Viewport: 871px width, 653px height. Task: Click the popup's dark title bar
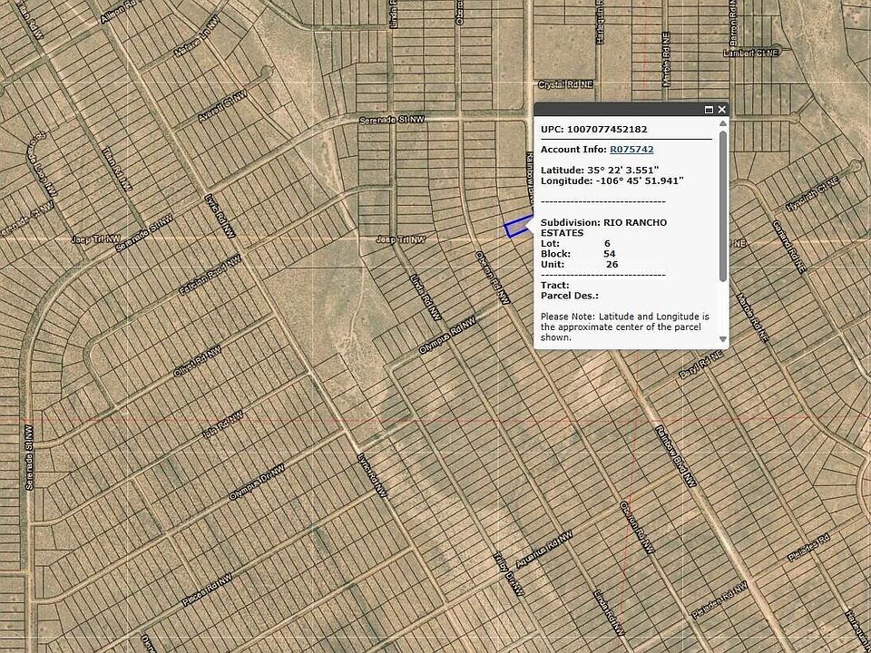[x=617, y=110]
